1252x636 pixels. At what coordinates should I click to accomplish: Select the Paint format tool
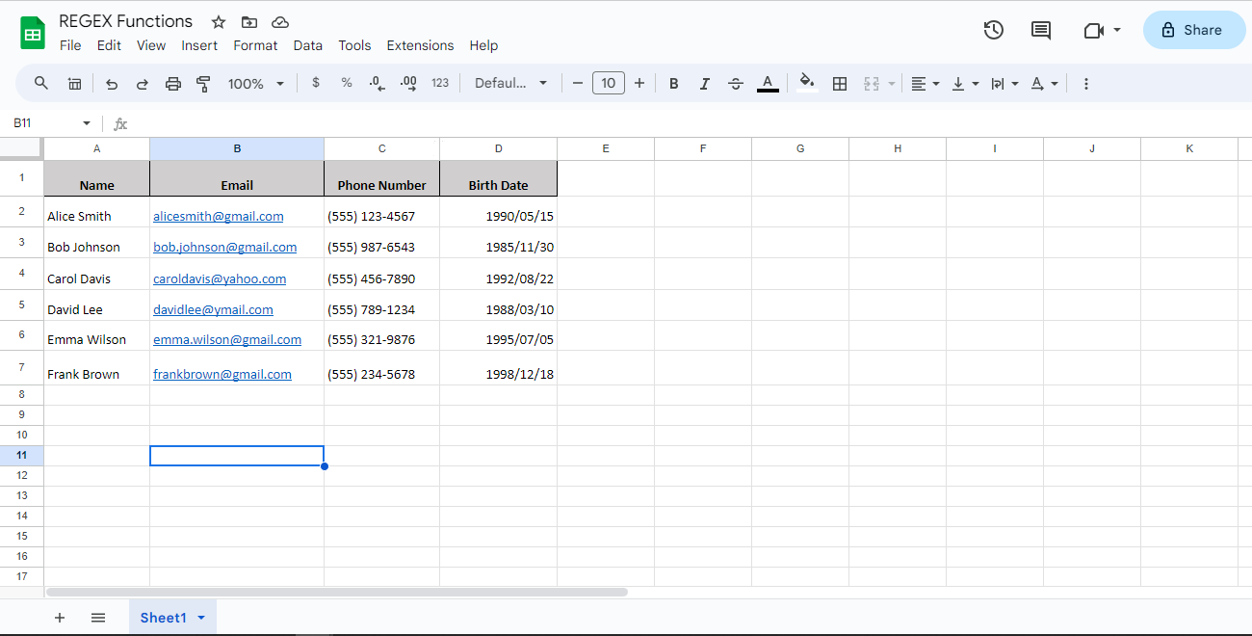coord(203,83)
